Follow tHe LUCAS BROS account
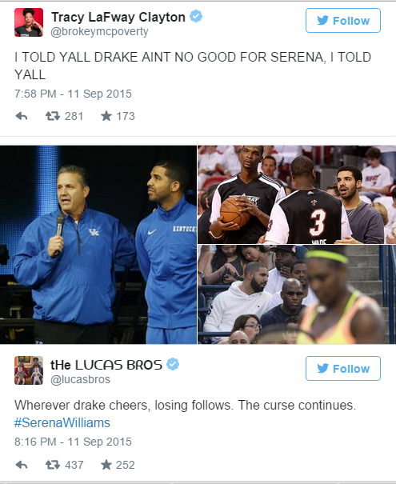This screenshot has width=396, height=484. (x=343, y=369)
